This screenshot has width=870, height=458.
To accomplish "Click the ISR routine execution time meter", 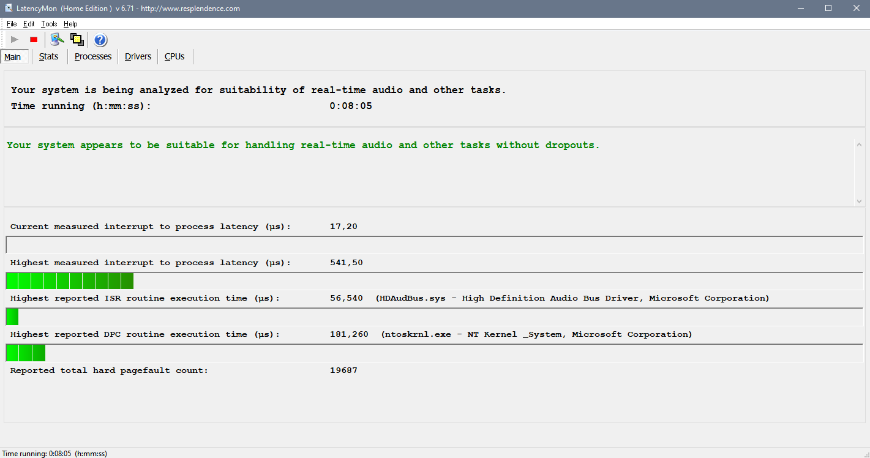I will 434,317.
